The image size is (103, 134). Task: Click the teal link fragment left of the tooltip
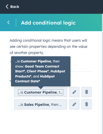[11, 62]
